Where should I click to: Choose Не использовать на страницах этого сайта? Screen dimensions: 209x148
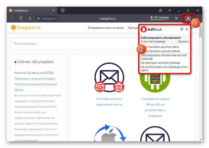coord(164,69)
